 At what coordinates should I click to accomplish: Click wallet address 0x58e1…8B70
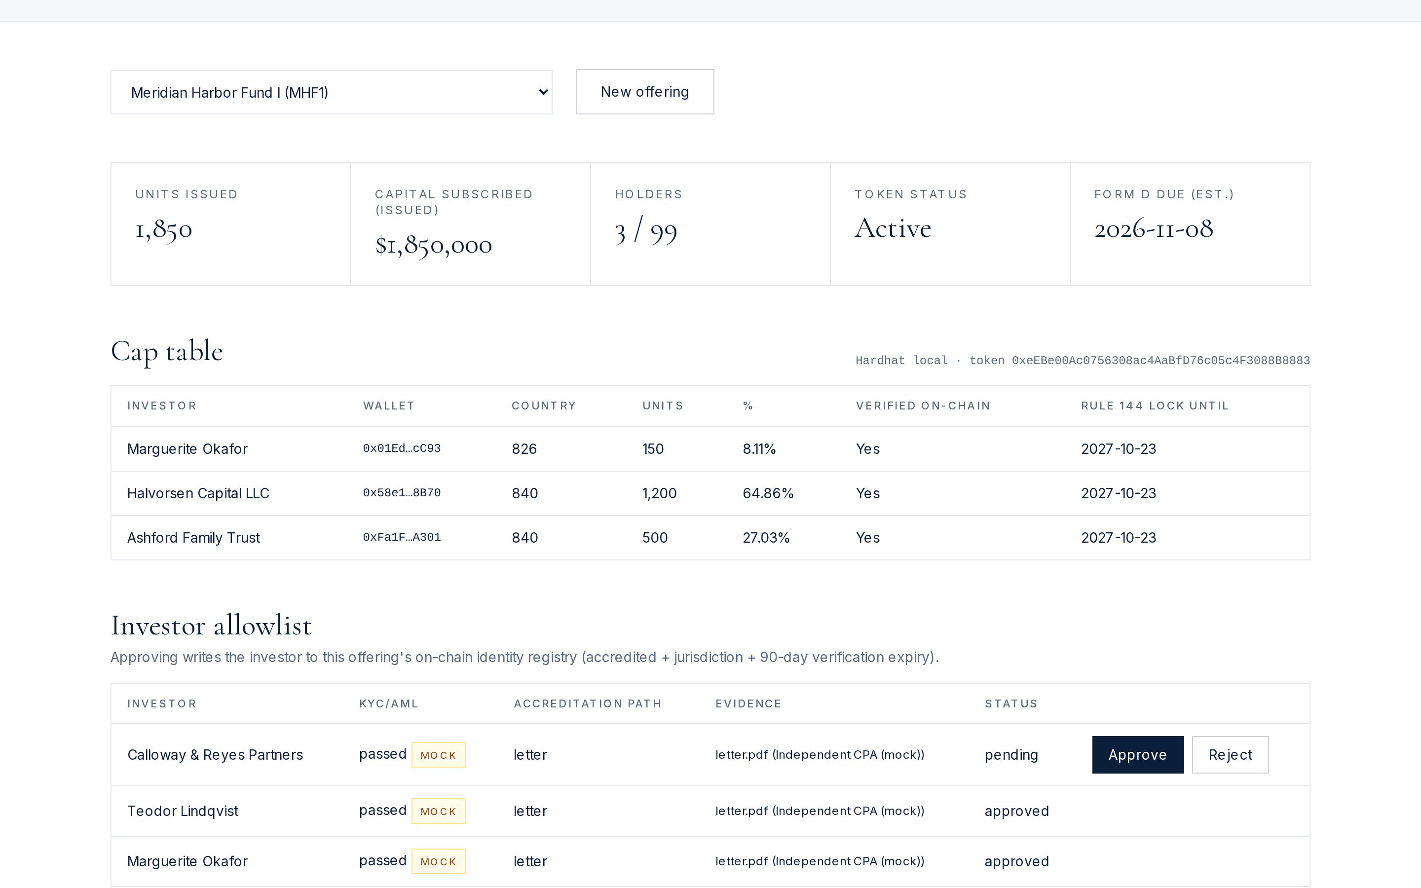tap(402, 493)
